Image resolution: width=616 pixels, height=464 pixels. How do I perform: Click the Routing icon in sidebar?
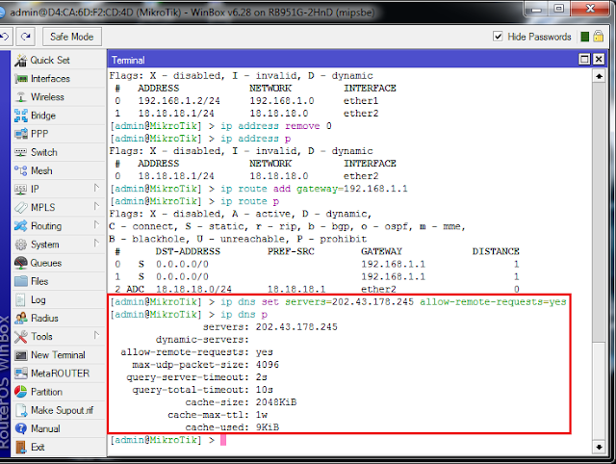pos(20,226)
